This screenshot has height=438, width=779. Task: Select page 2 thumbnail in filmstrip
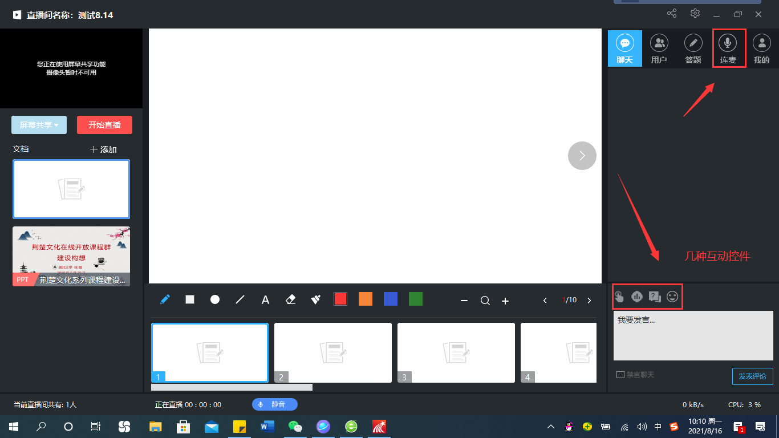(x=333, y=352)
